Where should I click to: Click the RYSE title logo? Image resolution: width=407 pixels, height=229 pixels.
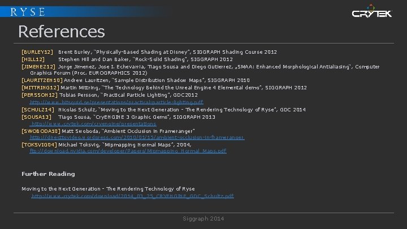coord(28,12)
